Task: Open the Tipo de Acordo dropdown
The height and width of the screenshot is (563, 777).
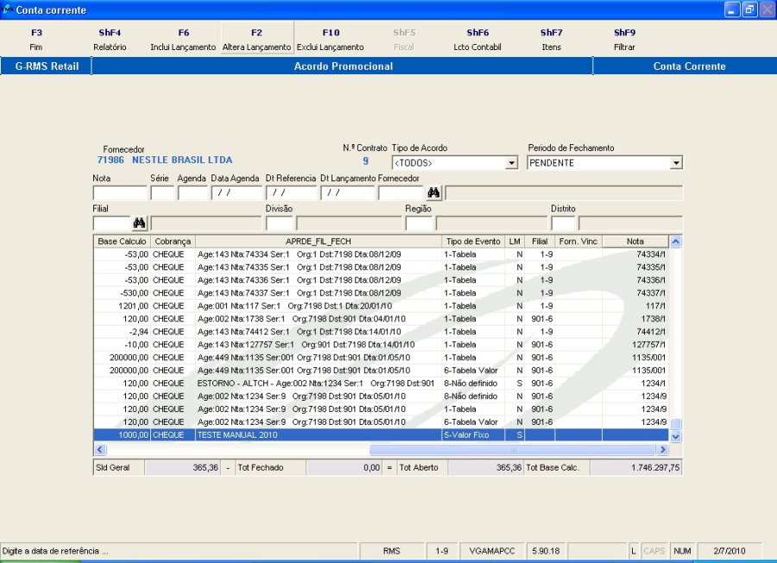Action: [511, 163]
